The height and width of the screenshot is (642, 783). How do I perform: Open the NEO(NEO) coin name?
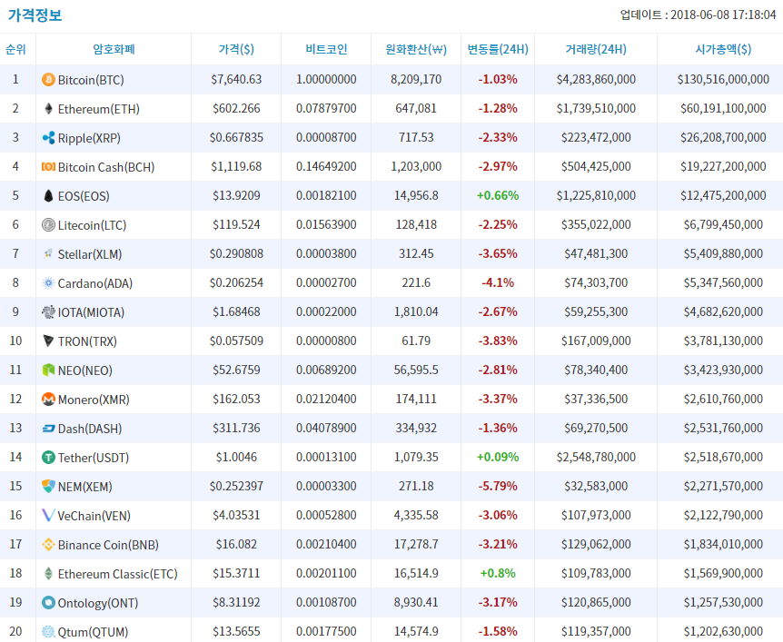[84, 370]
